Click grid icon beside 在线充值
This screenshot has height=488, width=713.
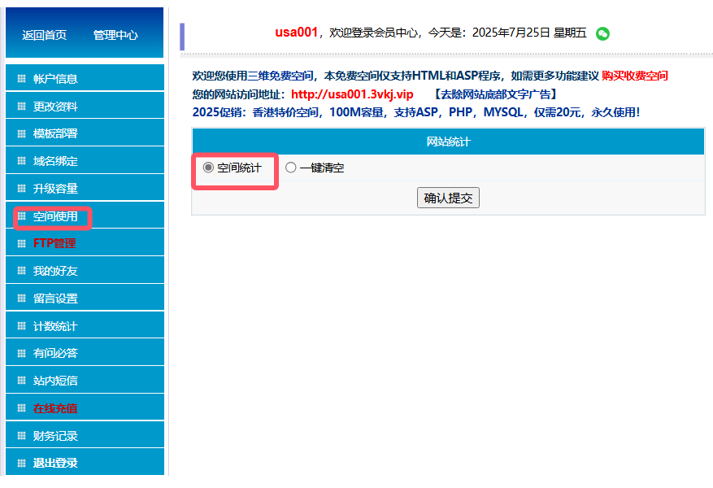click(x=21, y=408)
